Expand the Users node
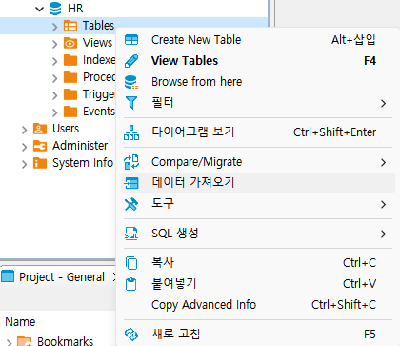Viewport: 400px width, 346px height. [24, 130]
